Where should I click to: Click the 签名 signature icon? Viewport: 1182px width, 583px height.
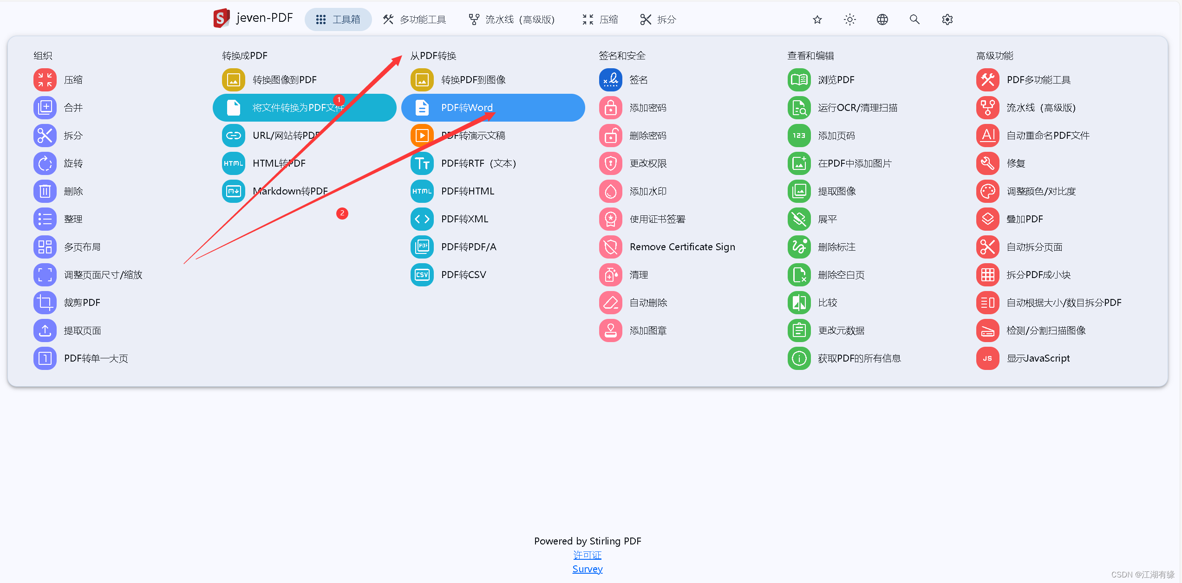(610, 80)
